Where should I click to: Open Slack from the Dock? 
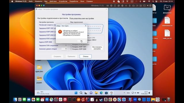click(61, 100)
